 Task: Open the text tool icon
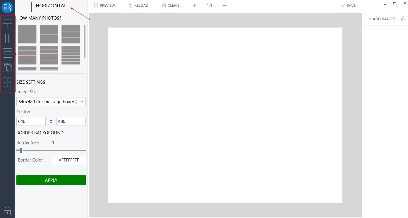click(x=7, y=68)
